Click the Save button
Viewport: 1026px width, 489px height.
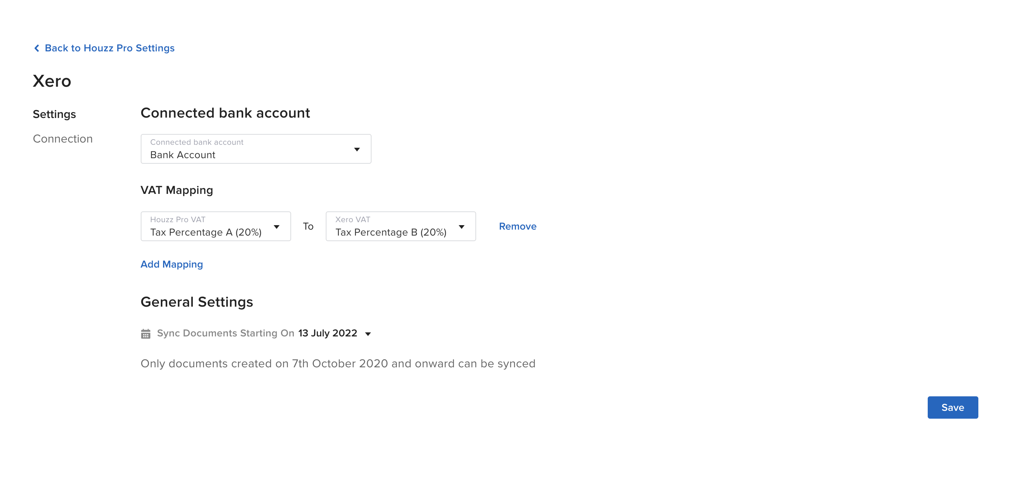(x=952, y=407)
